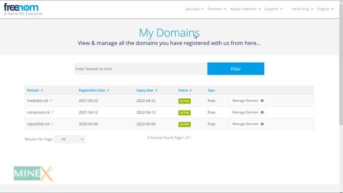Click ACTIVE badge for minextuts.ml
This screenshot has width=343, height=193.
[184, 113]
